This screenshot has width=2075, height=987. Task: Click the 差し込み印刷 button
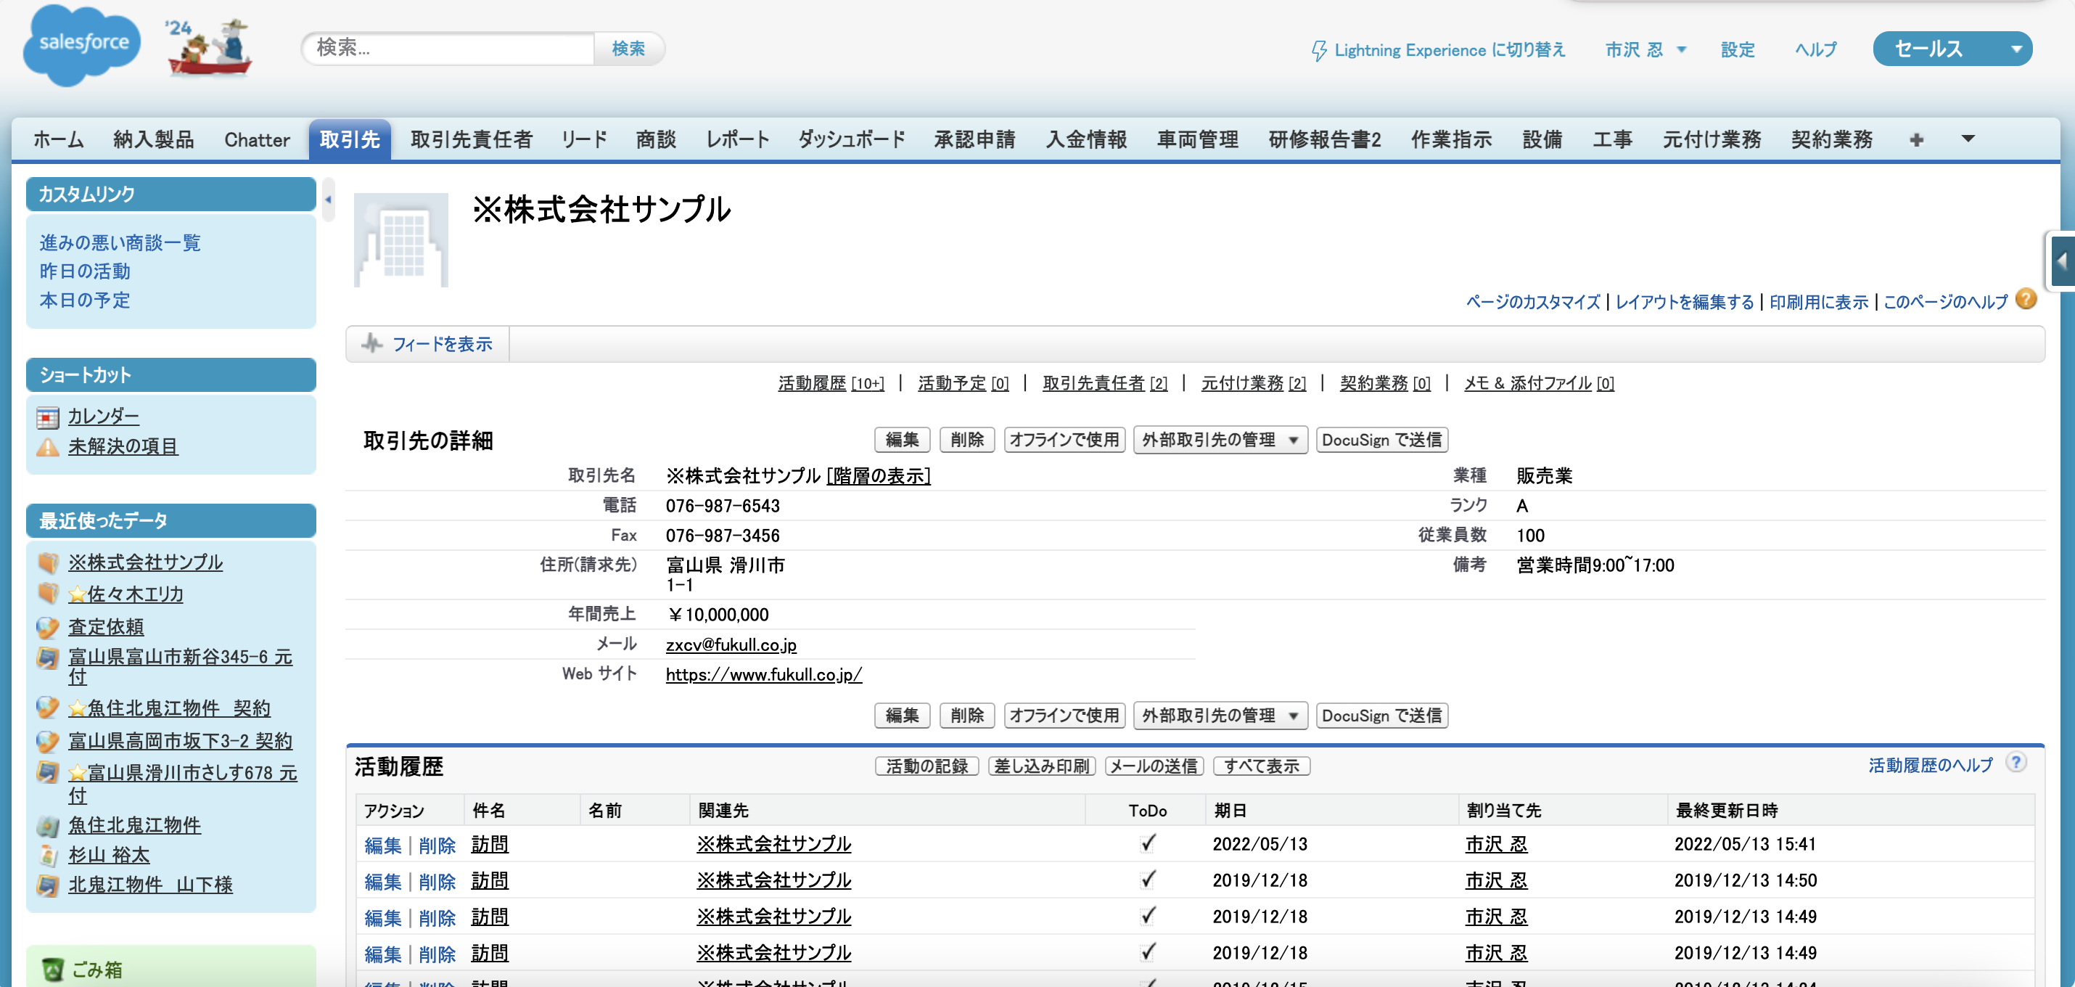coord(1042,766)
